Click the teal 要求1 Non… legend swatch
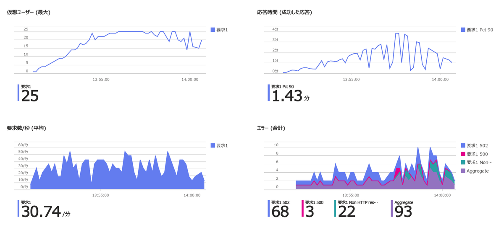 point(463,163)
